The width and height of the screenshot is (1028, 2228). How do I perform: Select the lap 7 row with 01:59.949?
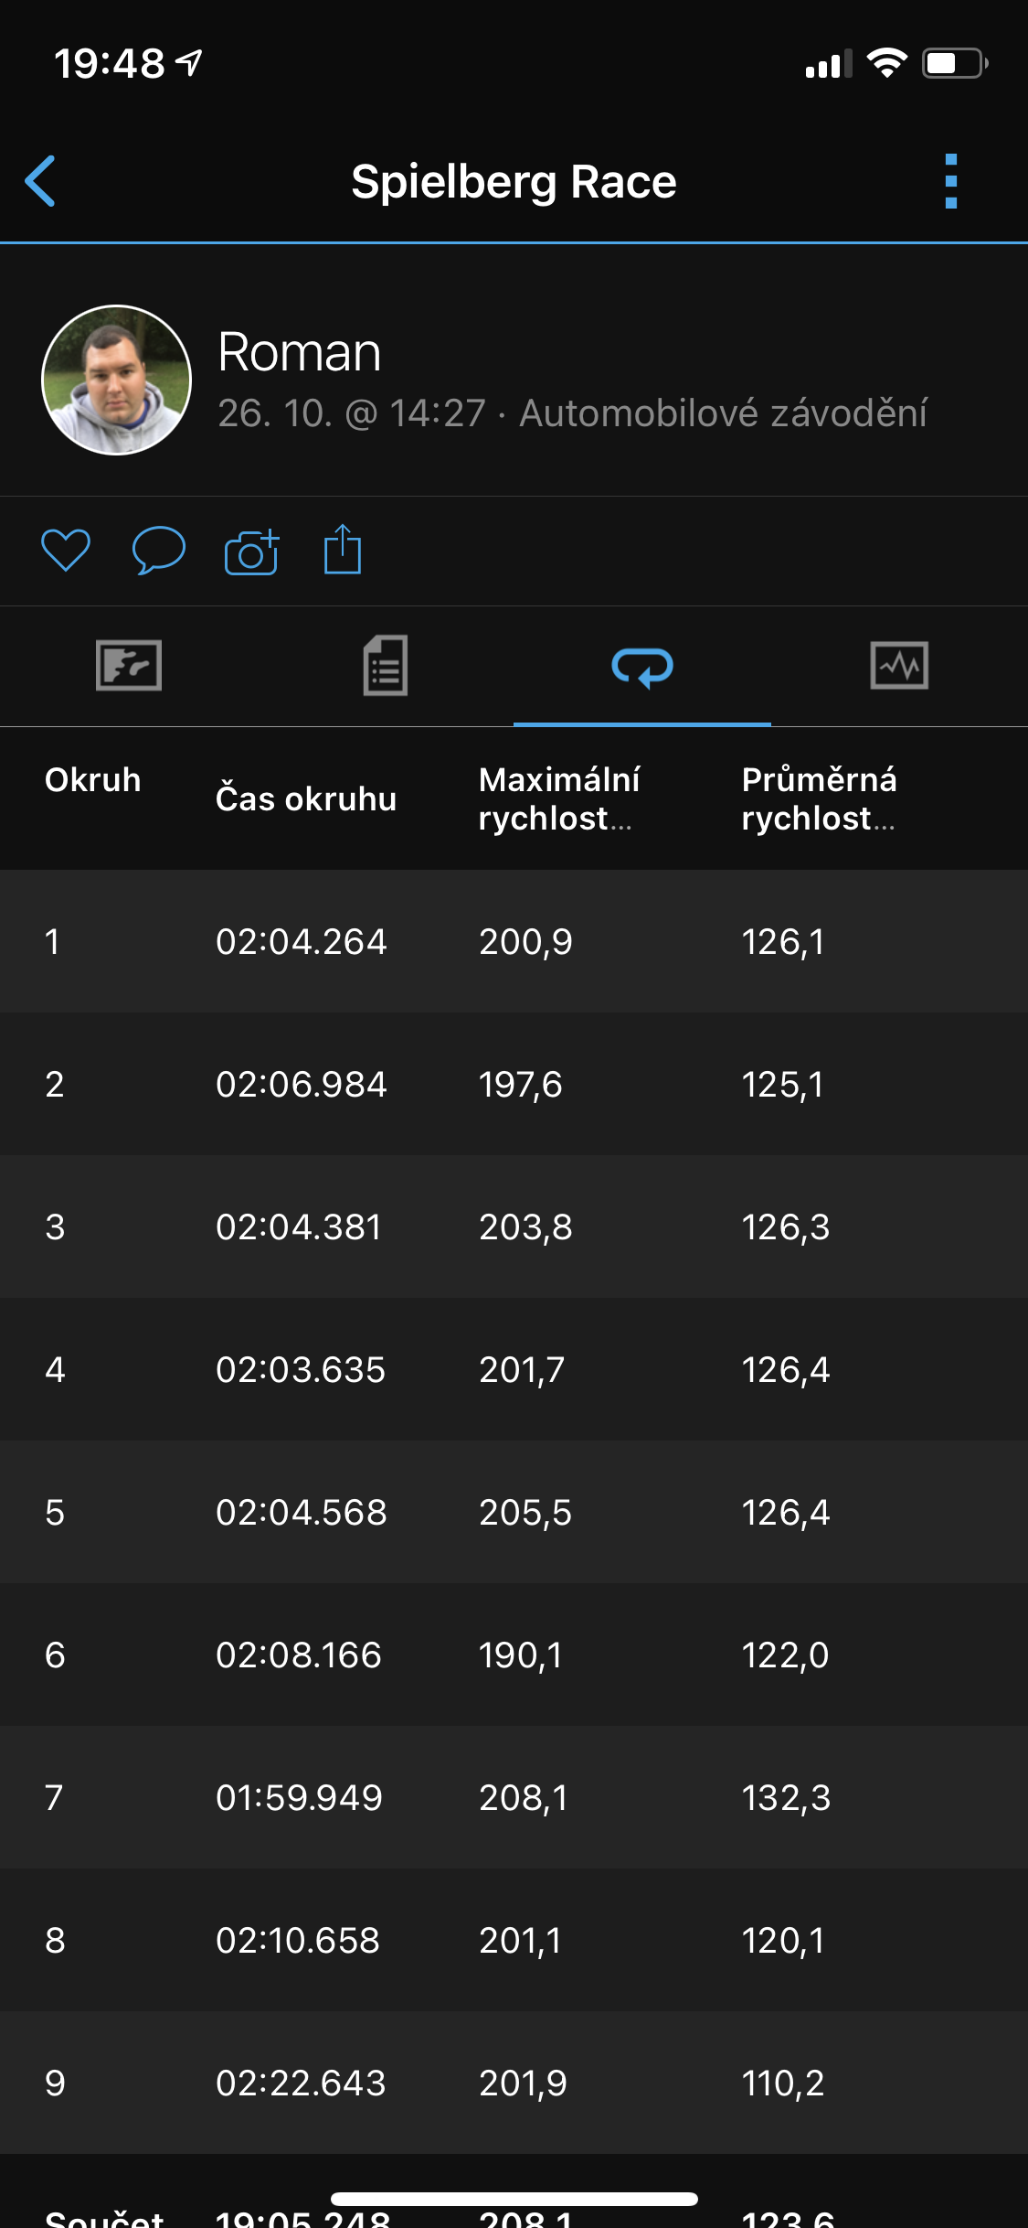(x=514, y=1797)
